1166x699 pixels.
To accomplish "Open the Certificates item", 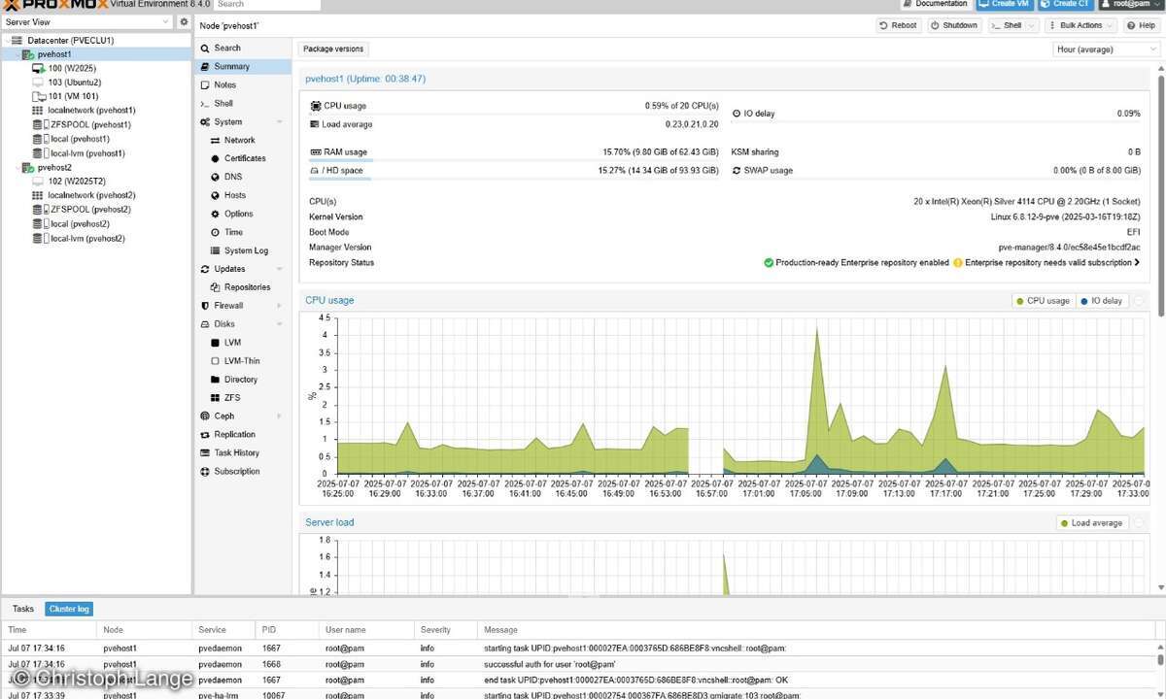I will tap(243, 158).
